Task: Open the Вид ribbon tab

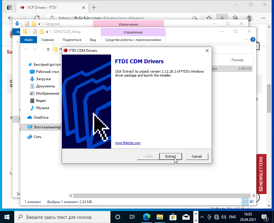Action: (x=93, y=40)
